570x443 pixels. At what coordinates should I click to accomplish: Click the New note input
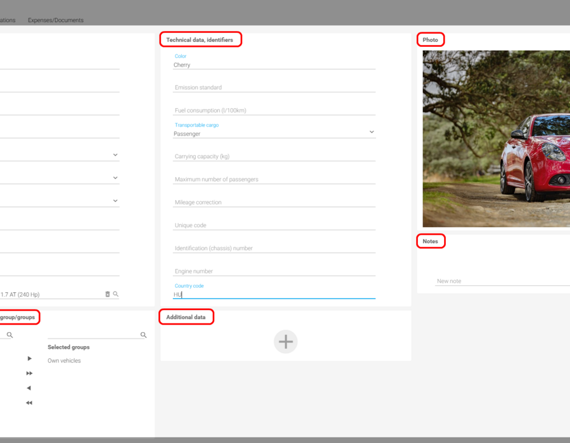(502, 281)
